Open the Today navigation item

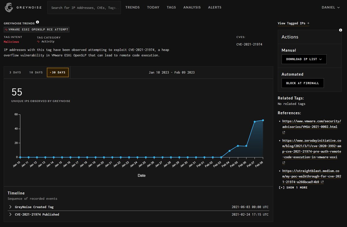click(153, 7)
